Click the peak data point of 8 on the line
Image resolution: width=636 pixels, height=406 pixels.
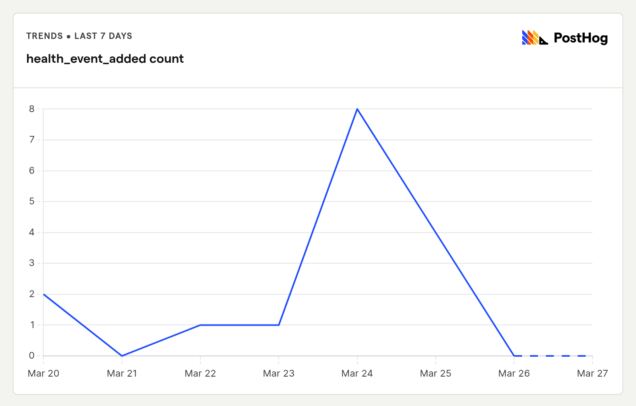(357, 109)
